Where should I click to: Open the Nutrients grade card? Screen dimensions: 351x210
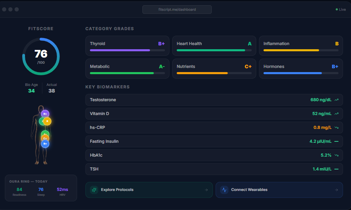[x=214, y=69]
